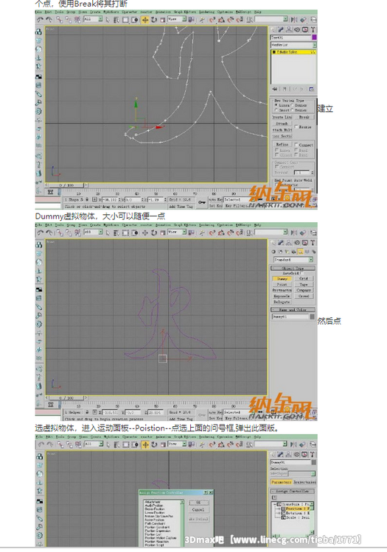Select the Linear vertex type radio button
The image size is (387, 552).
tap(276, 105)
